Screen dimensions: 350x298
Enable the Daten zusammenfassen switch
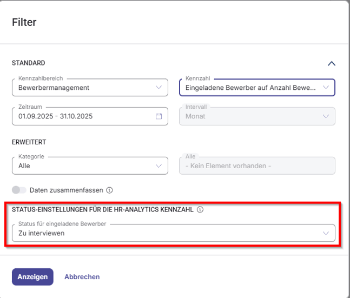[x=19, y=190]
